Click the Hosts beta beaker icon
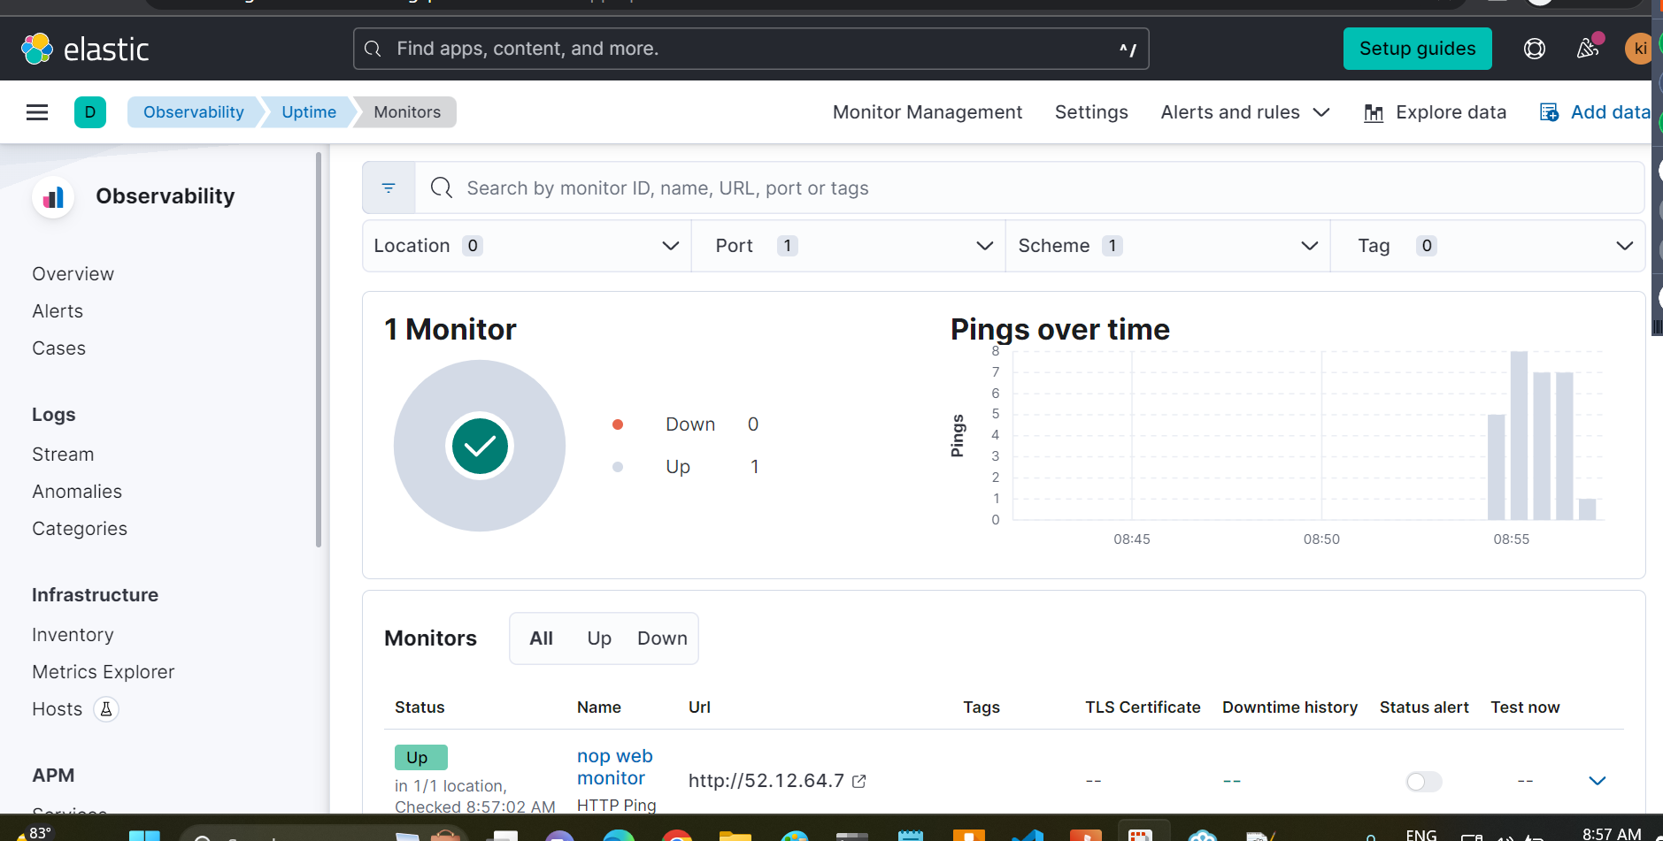This screenshot has height=841, width=1663. 106,709
